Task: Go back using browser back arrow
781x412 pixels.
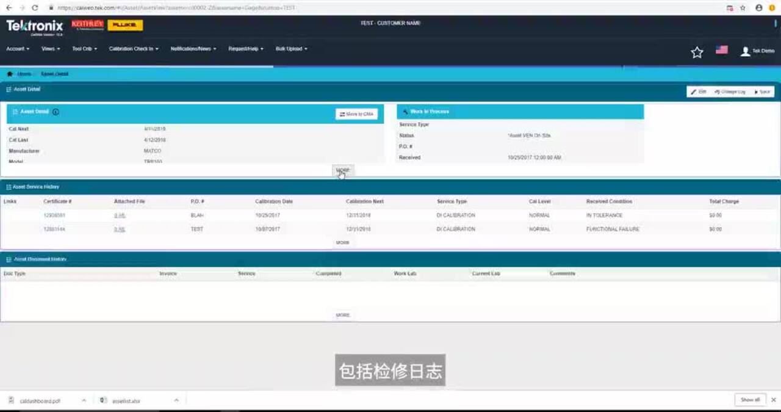Action: [x=9, y=8]
